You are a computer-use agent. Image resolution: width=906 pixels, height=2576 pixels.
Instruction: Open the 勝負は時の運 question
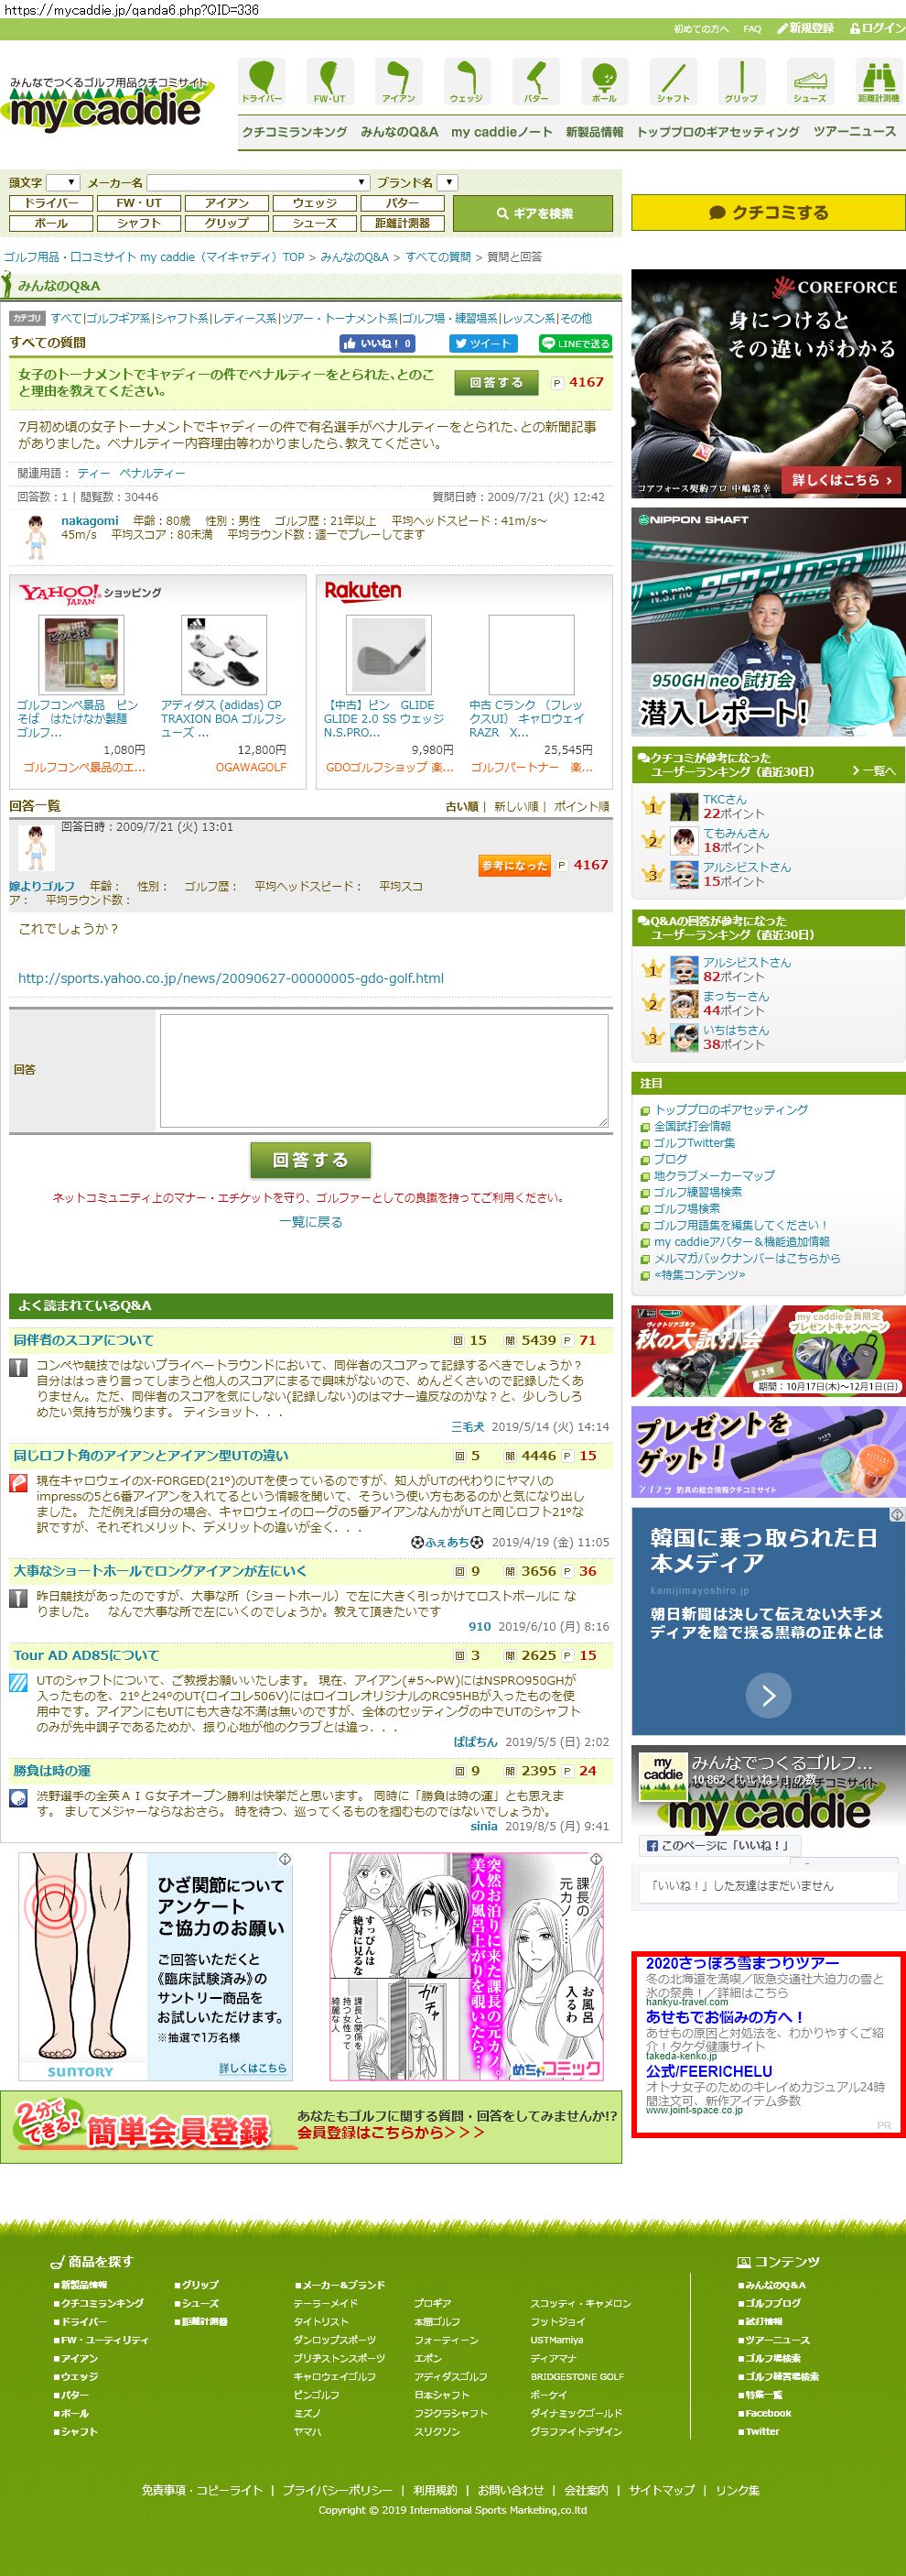52,1770
